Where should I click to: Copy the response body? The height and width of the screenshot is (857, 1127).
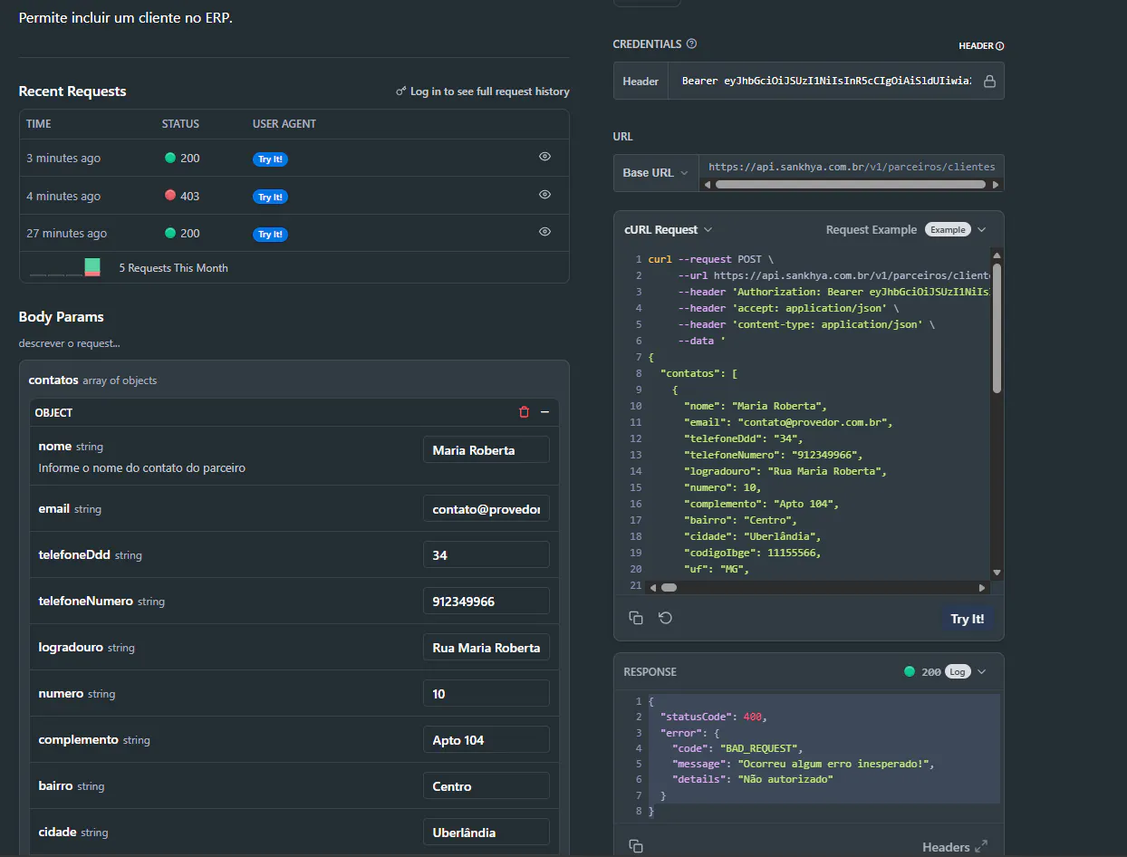636,846
